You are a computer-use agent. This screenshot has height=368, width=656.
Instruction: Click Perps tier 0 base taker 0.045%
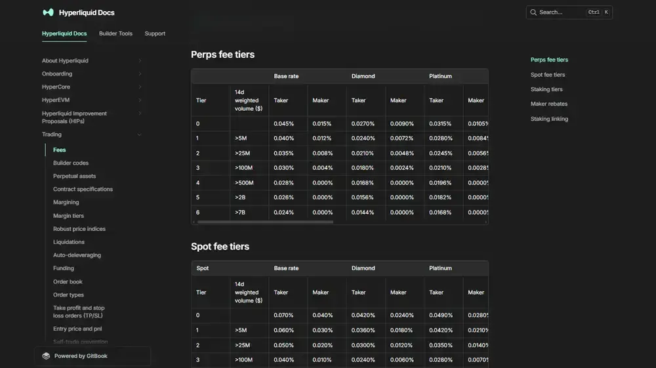283,124
